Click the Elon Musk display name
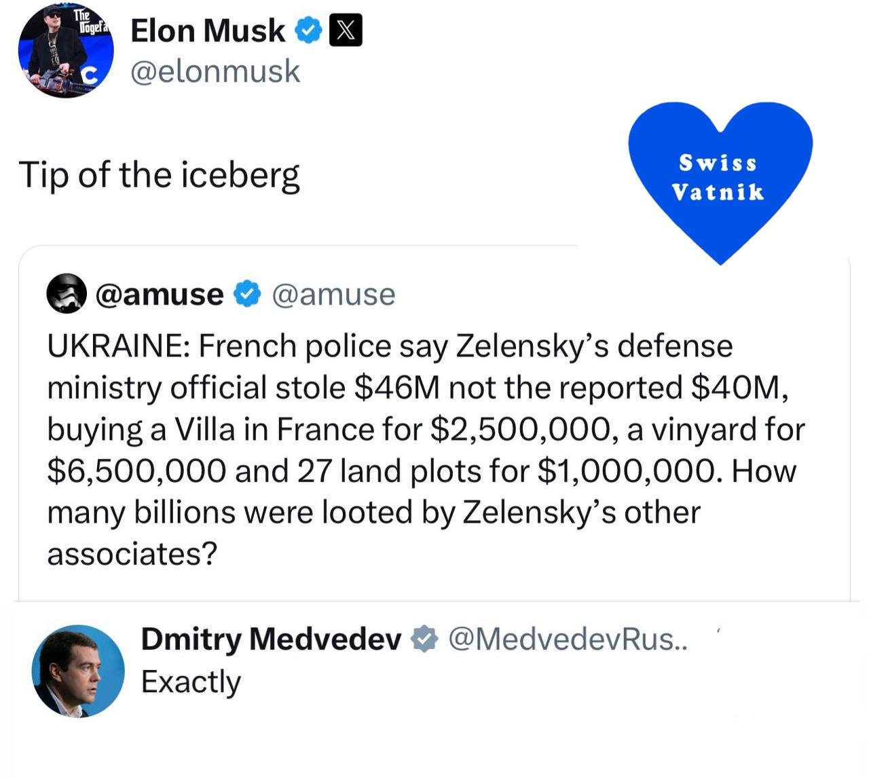 [208, 31]
